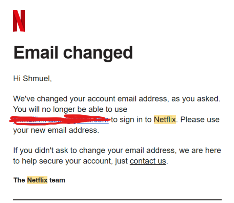Click the line If you didn't ask to change
234x203 pixels.
point(117,150)
